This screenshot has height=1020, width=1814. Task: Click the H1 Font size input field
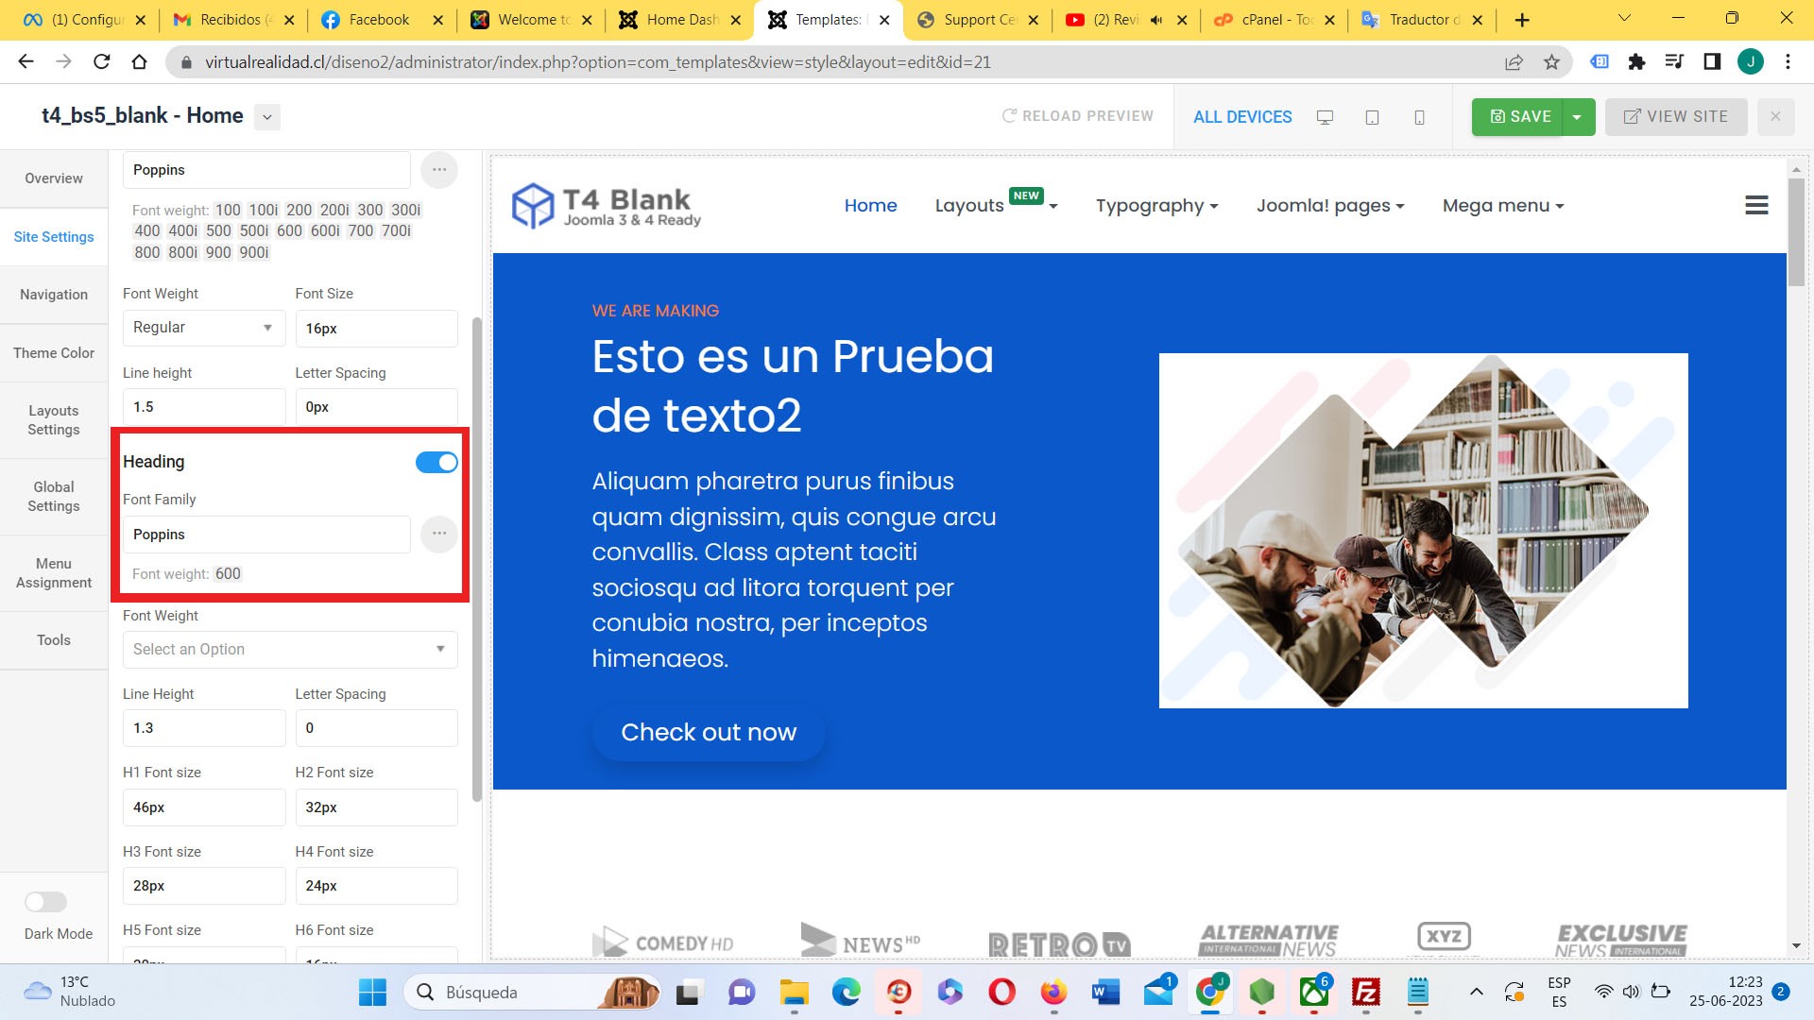click(203, 807)
